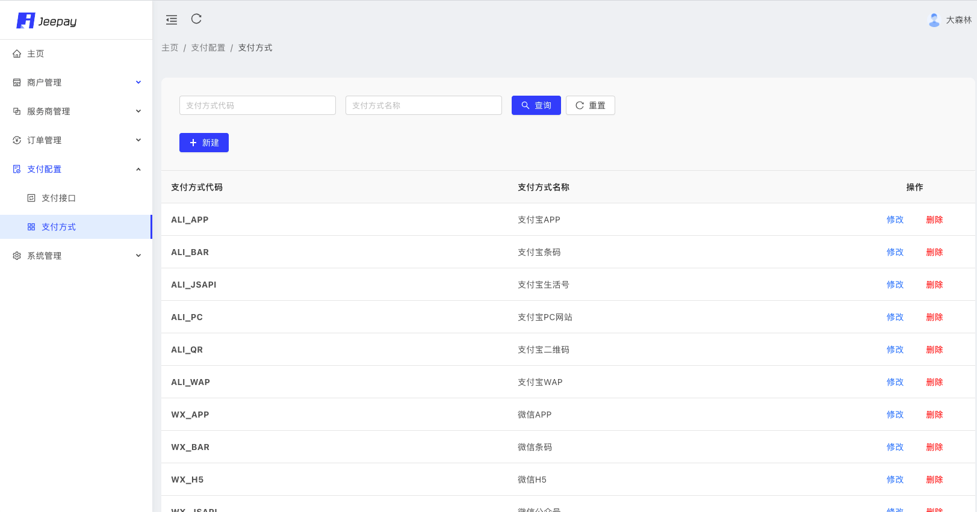This screenshot has width=977, height=512.
Task: Expand the 商户管理 menu chevron
Action: [138, 82]
